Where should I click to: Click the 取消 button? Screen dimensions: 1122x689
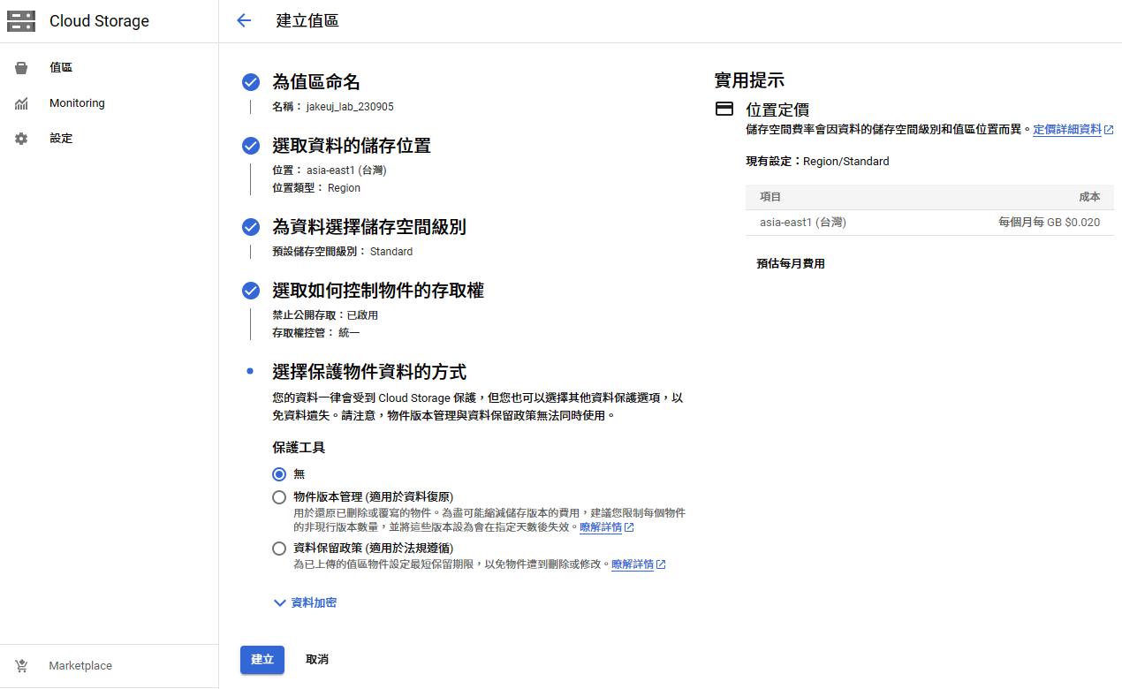click(317, 660)
